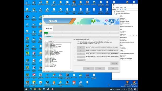Open File Explorer from the taskbar
The image size is (162, 91).
tap(35, 89)
